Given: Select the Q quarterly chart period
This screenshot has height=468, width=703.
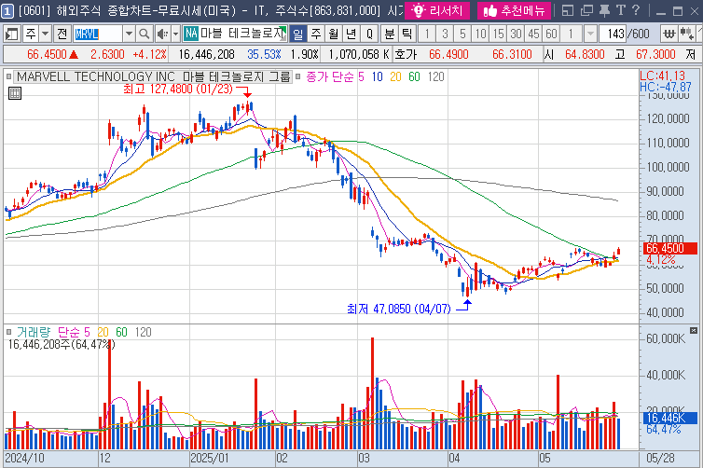Looking at the screenshot, I should (x=369, y=34).
